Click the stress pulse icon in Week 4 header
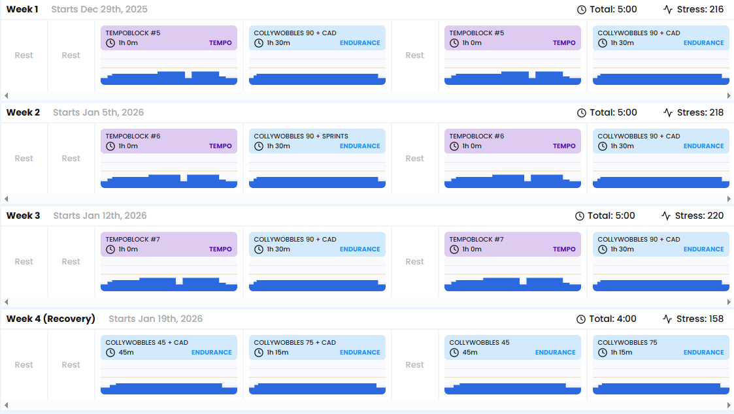Screen dimensions: 734x414 [x=667, y=319]
